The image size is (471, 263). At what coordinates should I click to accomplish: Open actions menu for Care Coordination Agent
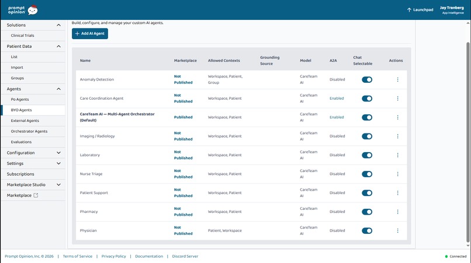pos(397,99)
